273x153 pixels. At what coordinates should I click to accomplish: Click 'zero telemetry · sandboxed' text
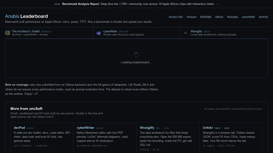[30, 146]
